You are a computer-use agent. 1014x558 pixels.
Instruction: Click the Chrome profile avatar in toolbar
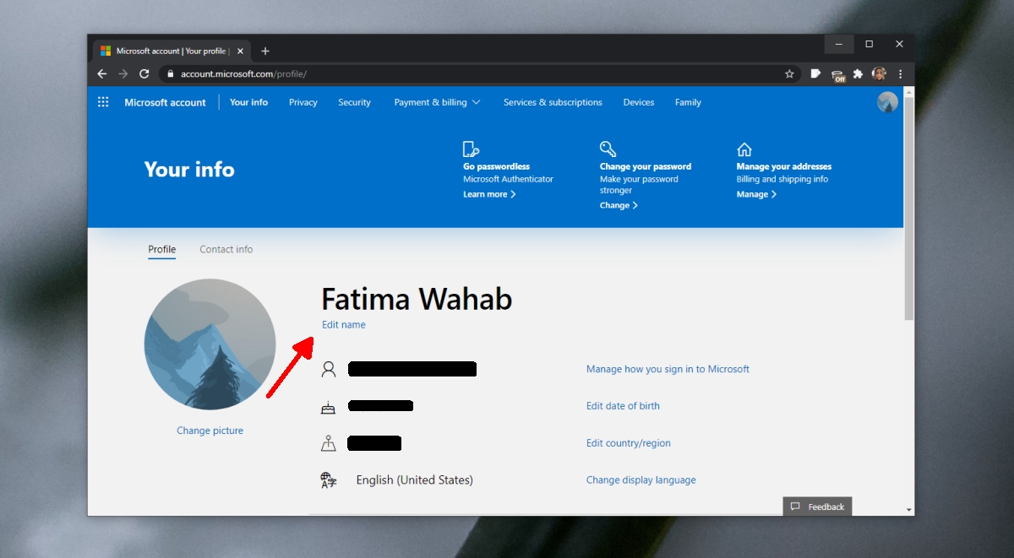point(879,74)
